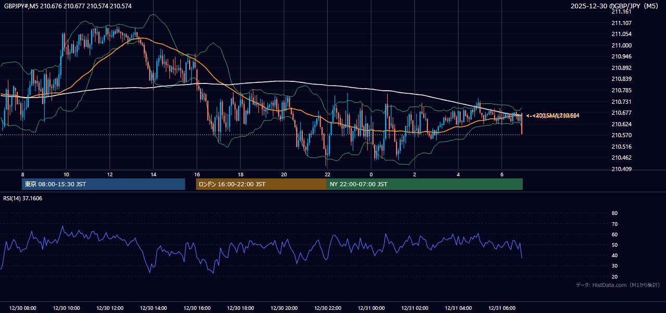Click price axis label 210.839
Image resolution: width=666 pixels, height=313 pixels.
pyautogui.click(x=621, y=79)
